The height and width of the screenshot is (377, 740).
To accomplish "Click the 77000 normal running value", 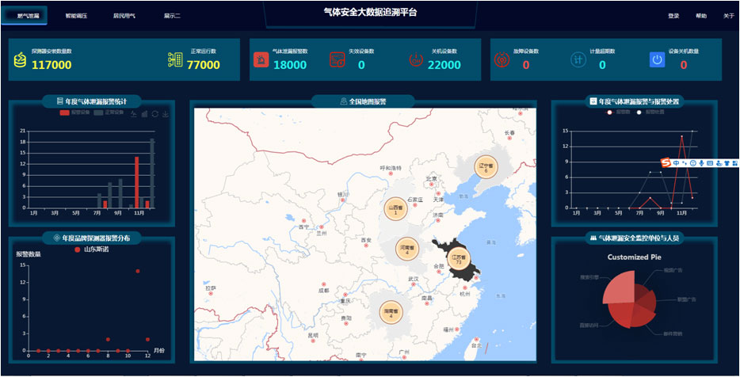I will click(x=204, y=65).
